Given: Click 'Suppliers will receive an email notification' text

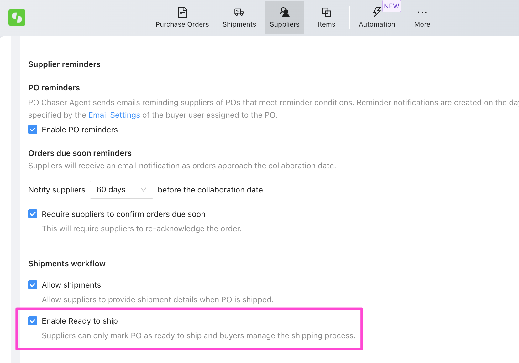Looking at the screenshot, I should tap(182, 166).
